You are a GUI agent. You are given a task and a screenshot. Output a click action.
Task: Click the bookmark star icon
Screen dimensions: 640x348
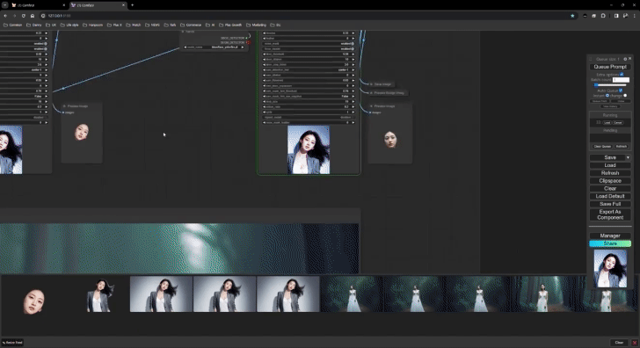[572, 16]
